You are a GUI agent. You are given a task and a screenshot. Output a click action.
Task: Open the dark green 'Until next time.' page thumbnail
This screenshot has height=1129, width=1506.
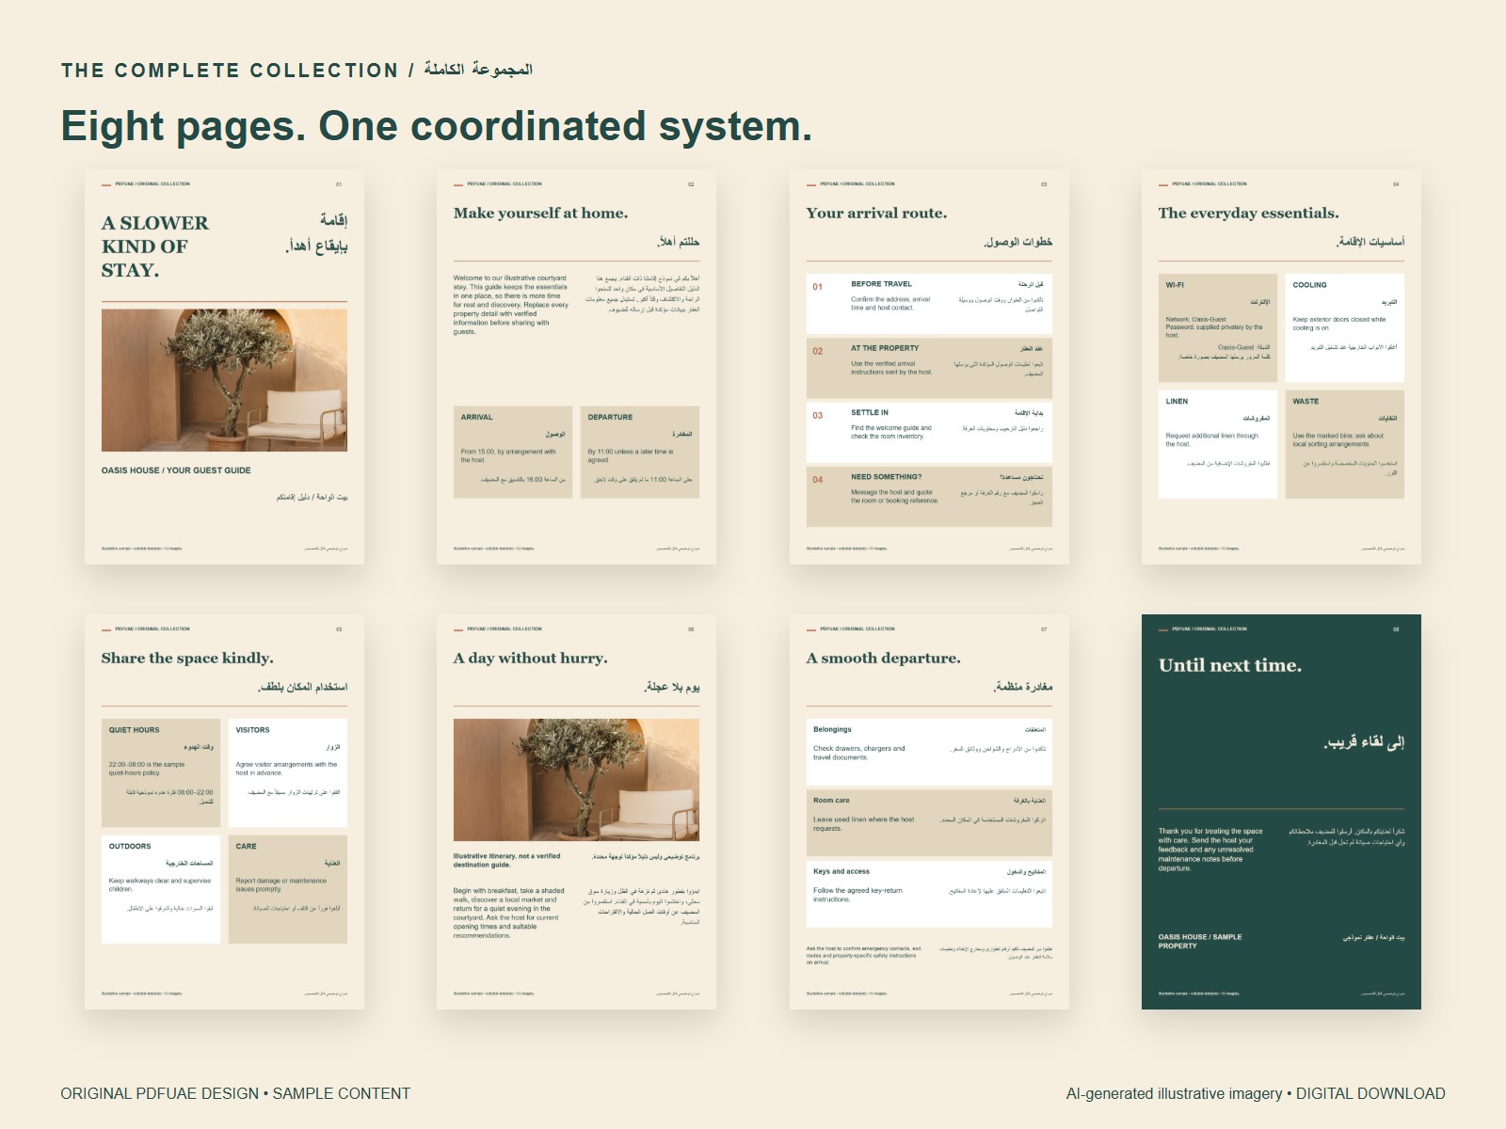tap(1281, 812)
